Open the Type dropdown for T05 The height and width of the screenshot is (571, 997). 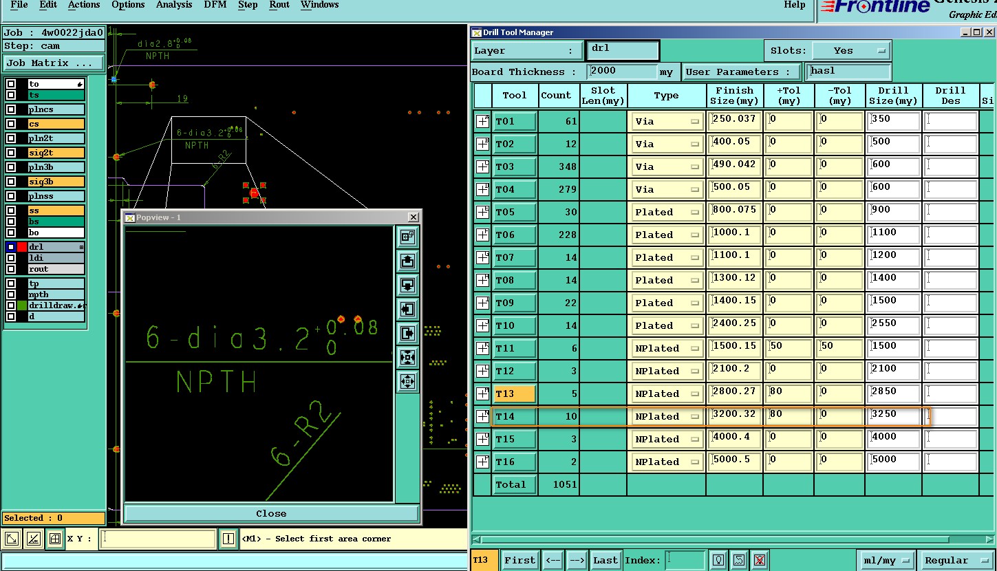[x=666, y=213]
